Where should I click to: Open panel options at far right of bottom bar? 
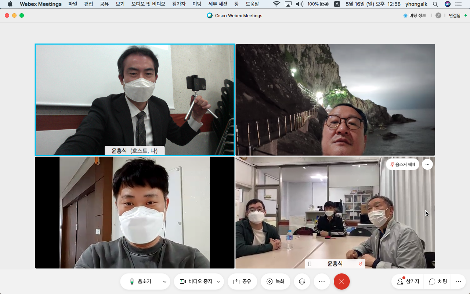tap(458, 282)
